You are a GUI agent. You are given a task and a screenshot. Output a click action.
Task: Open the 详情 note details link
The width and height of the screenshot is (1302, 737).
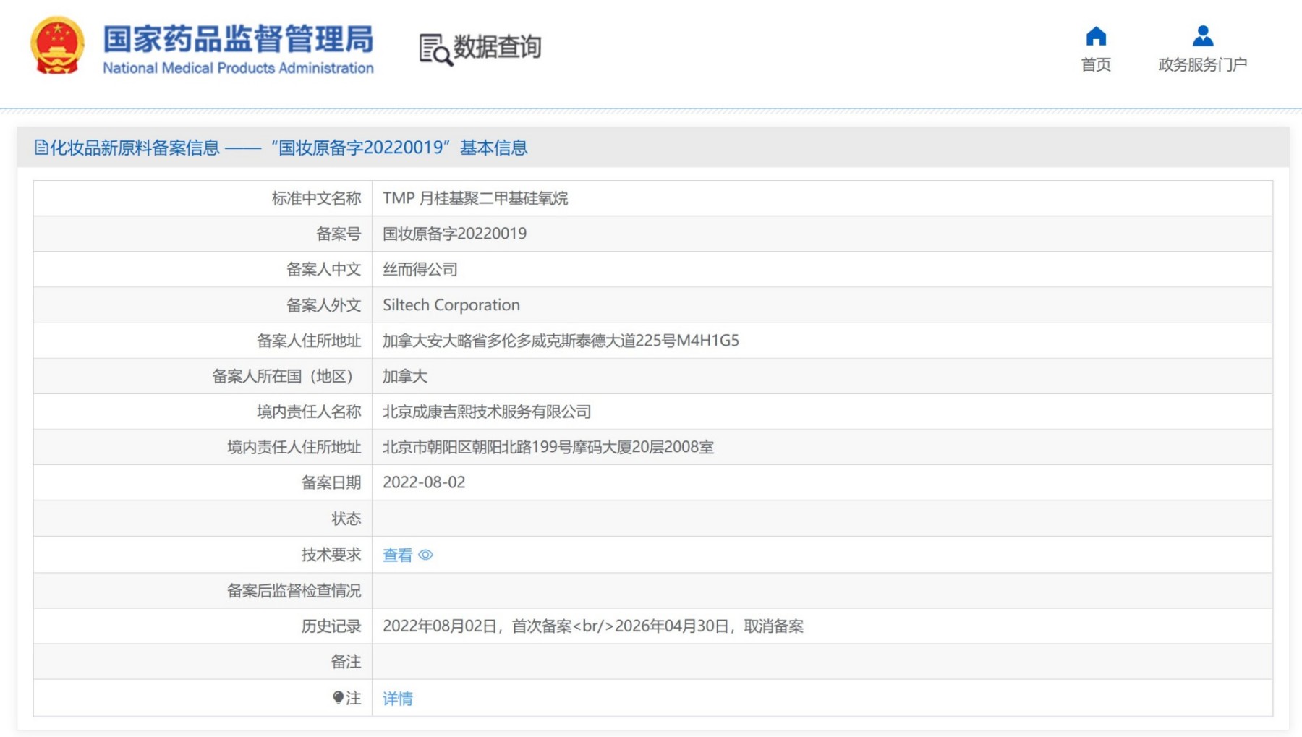pos(397,699)
